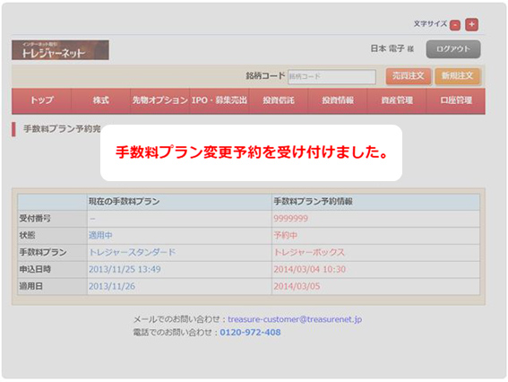This screenshot has width=508, height=382.
Task: Open the トップ menu tab
Action: [41, 100]
